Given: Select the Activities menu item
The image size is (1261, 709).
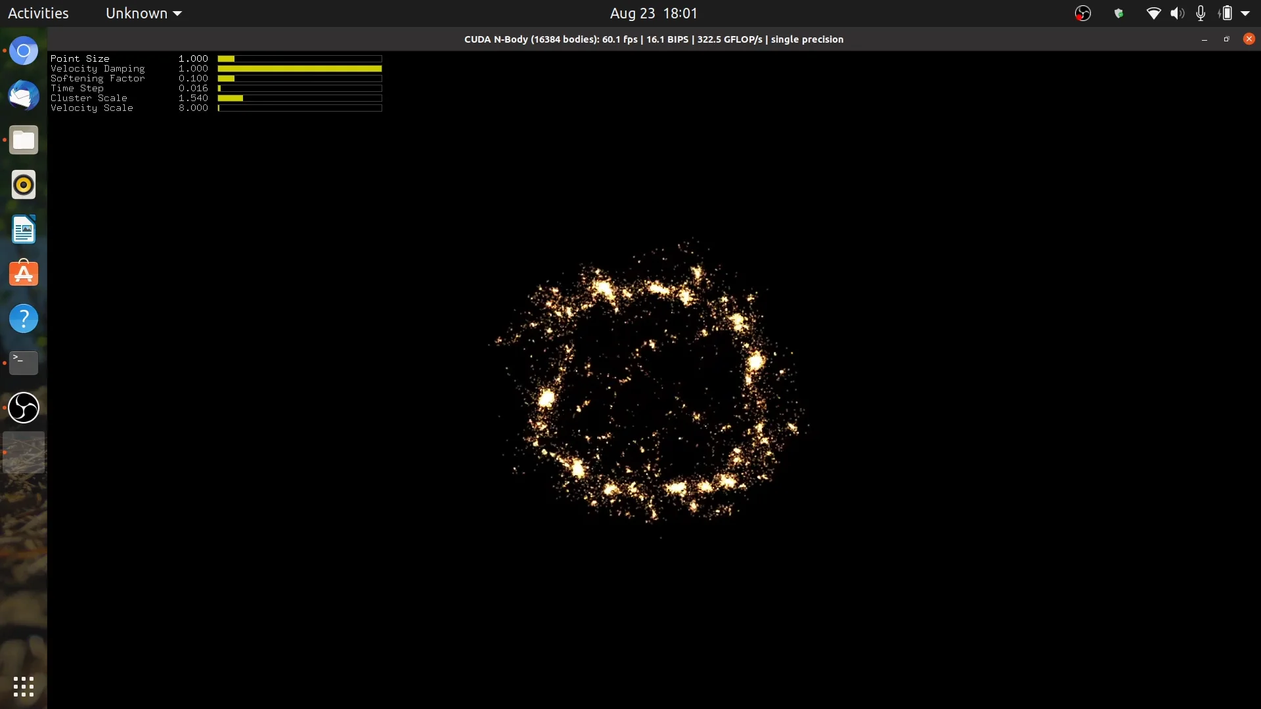Looking at the screenshot, I should tap(38, 13).
